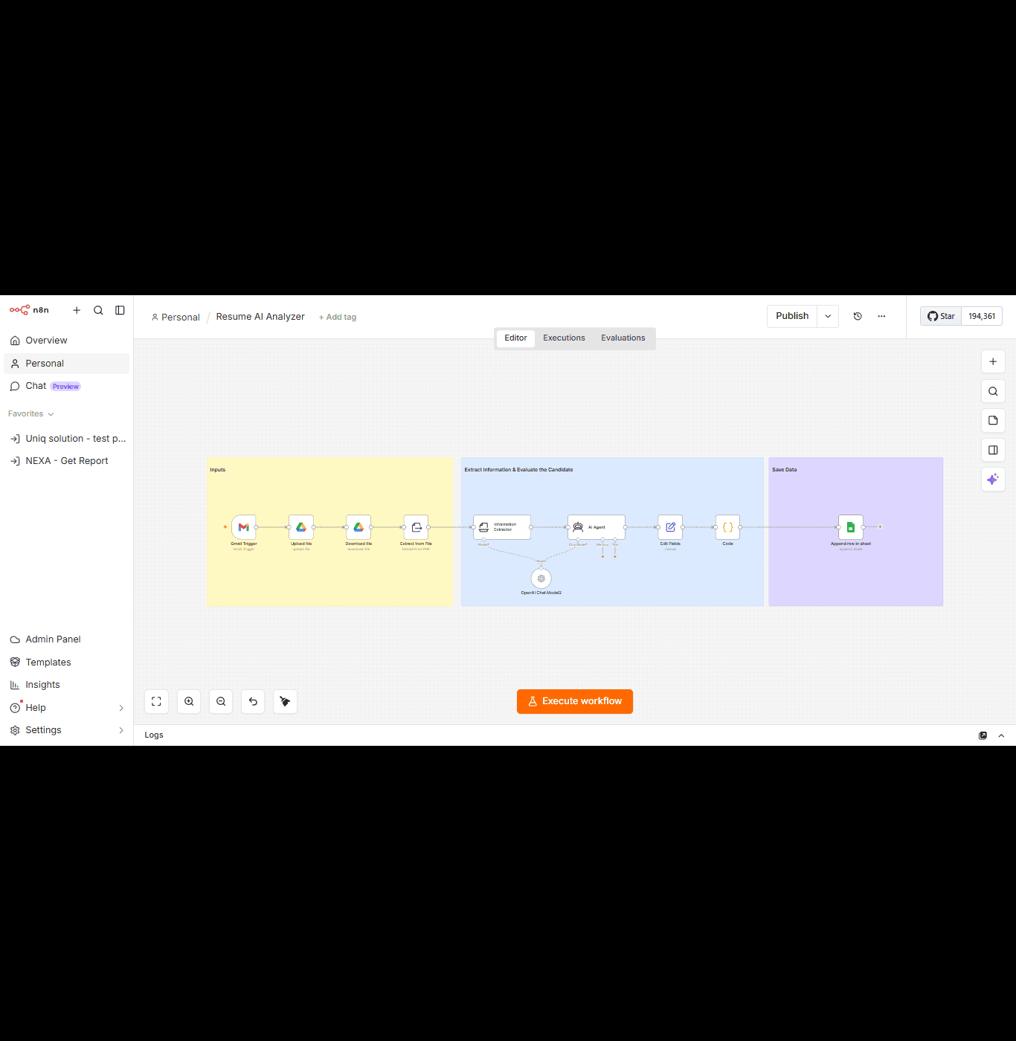The image size is (1016, 1041).
Task: Collapse the left sidebar panel
Action: 120,310
